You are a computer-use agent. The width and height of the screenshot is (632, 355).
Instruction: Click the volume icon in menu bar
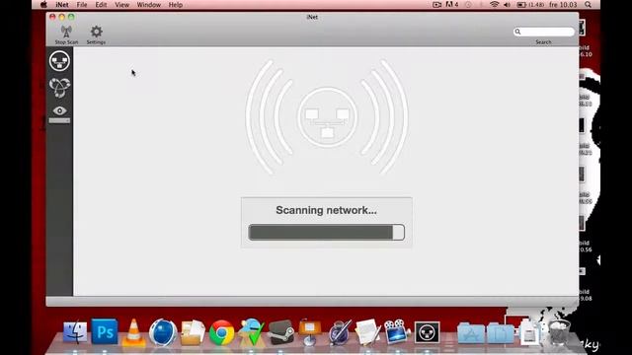[x=507, y=5]
